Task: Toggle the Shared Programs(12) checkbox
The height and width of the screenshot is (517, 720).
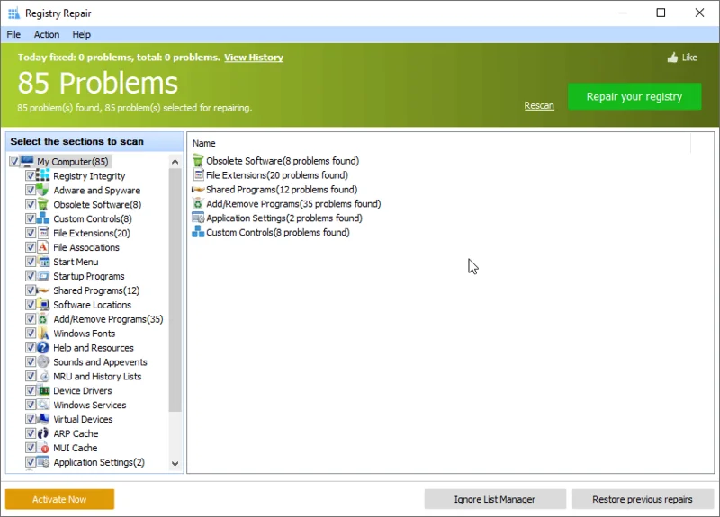Action: [31, 290]
